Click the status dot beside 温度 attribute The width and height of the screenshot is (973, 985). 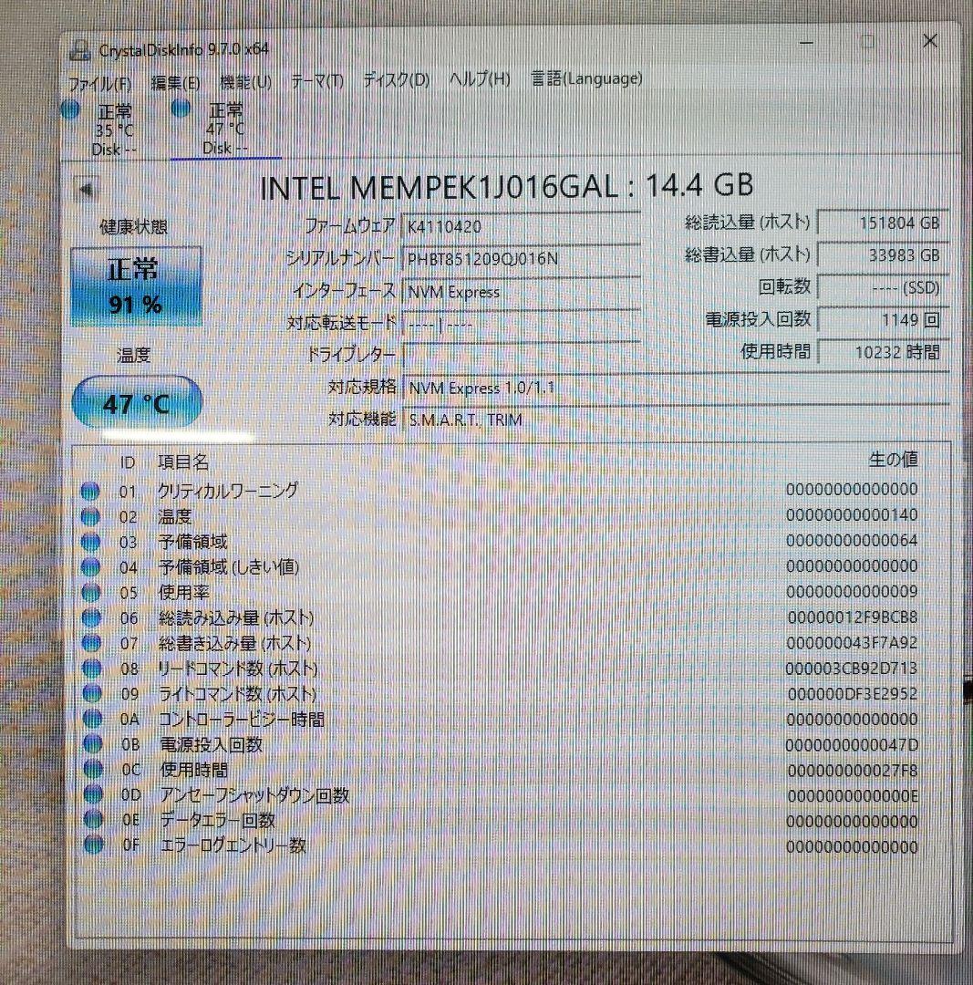91,515
